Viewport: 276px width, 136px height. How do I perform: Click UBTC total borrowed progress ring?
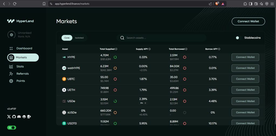185,79
